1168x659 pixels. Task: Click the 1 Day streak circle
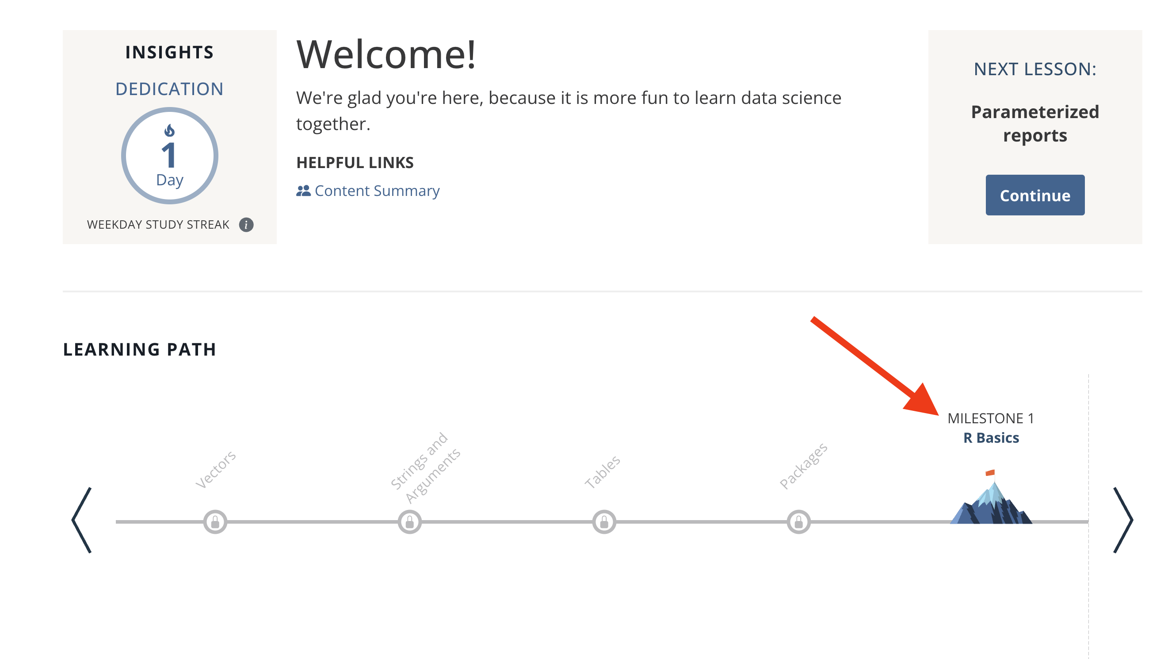click(170, 156)
